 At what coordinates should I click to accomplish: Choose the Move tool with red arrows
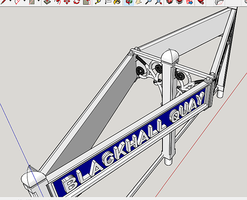(x=67, y=2)
